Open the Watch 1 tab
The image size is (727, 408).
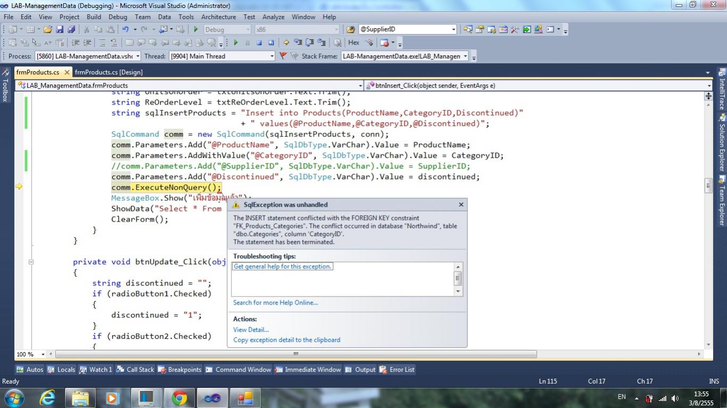[x=96, y=369]
